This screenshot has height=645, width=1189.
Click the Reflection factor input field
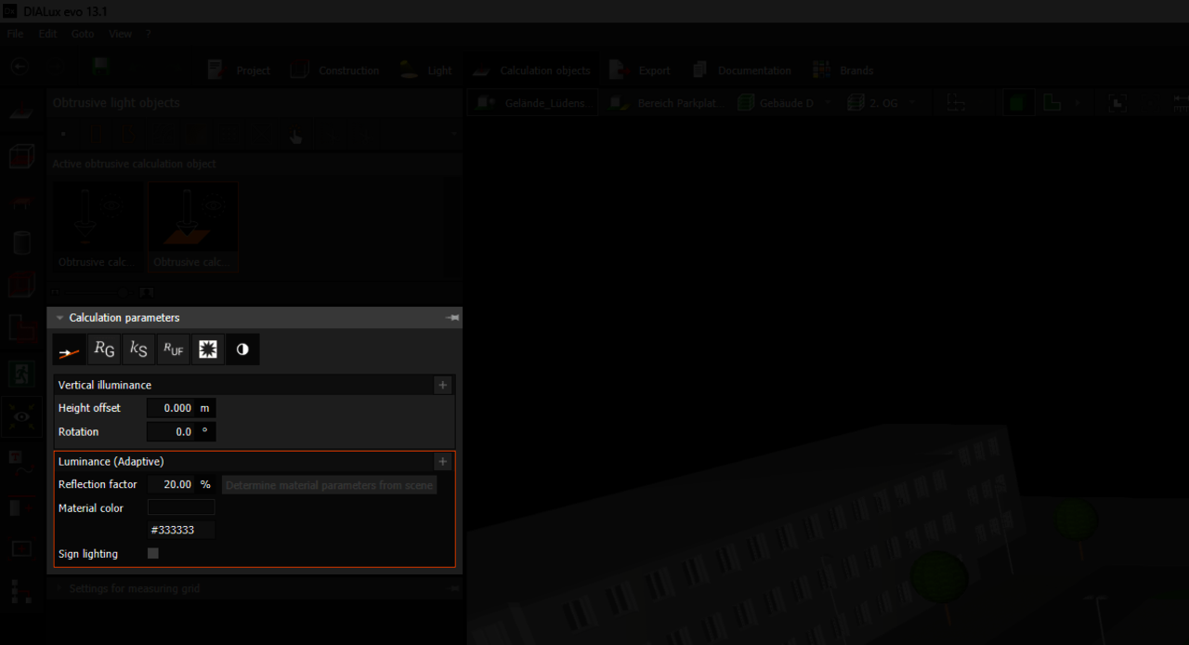[x=172, y=484]
